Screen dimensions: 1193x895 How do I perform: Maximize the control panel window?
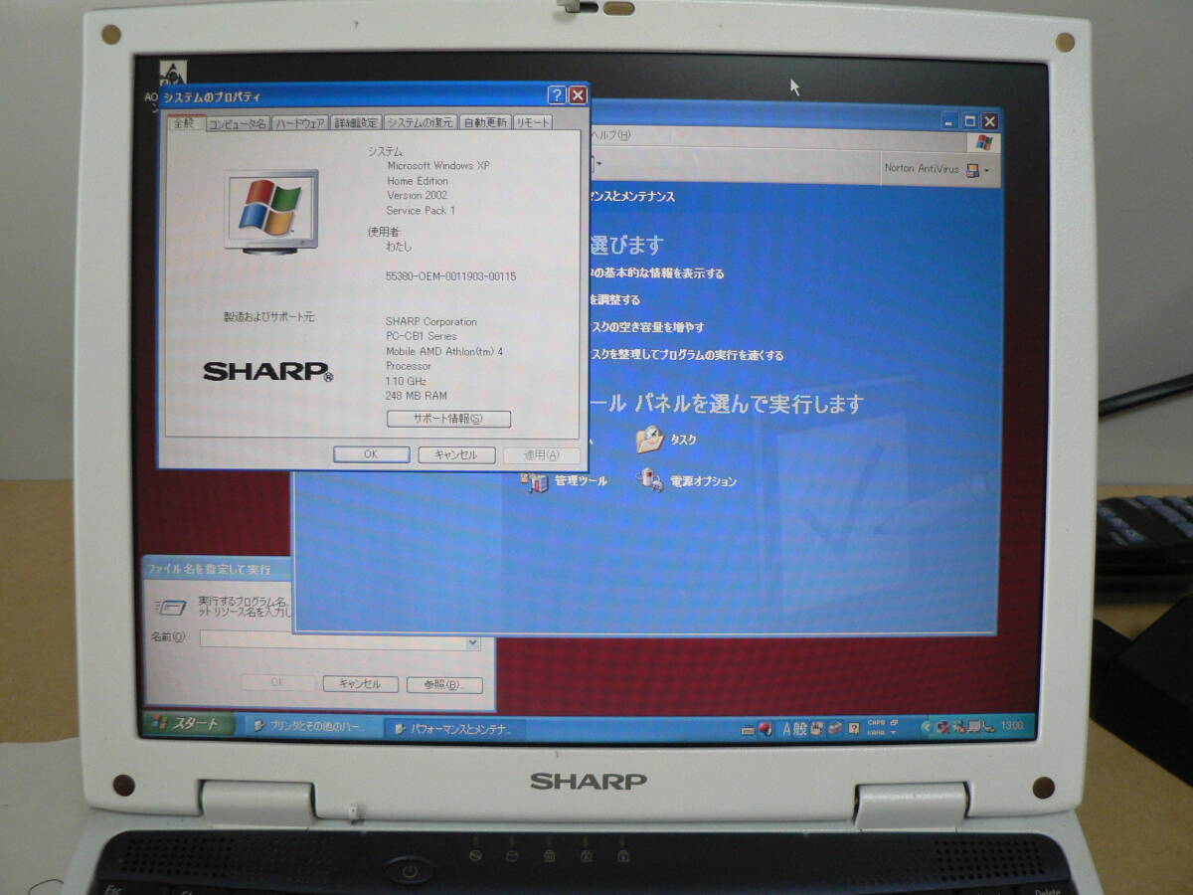(970, 121)
